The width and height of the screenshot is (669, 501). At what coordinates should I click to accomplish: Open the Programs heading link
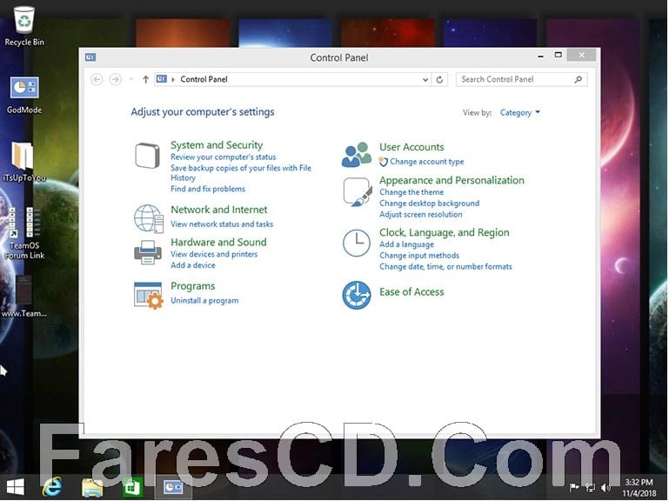(x=193, y=286)
